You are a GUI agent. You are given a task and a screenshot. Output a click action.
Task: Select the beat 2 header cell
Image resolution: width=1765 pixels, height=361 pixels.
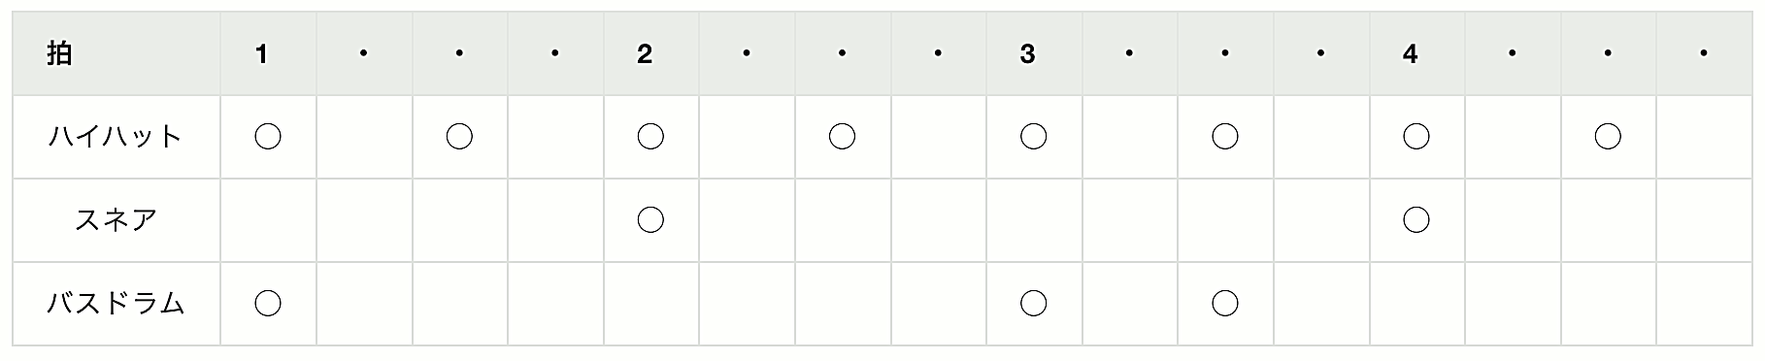(x=650, y=53)
